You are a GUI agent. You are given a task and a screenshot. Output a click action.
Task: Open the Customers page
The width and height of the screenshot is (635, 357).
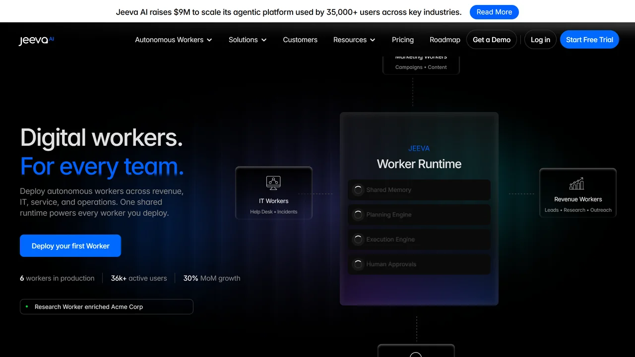click(x=300, y=40)
